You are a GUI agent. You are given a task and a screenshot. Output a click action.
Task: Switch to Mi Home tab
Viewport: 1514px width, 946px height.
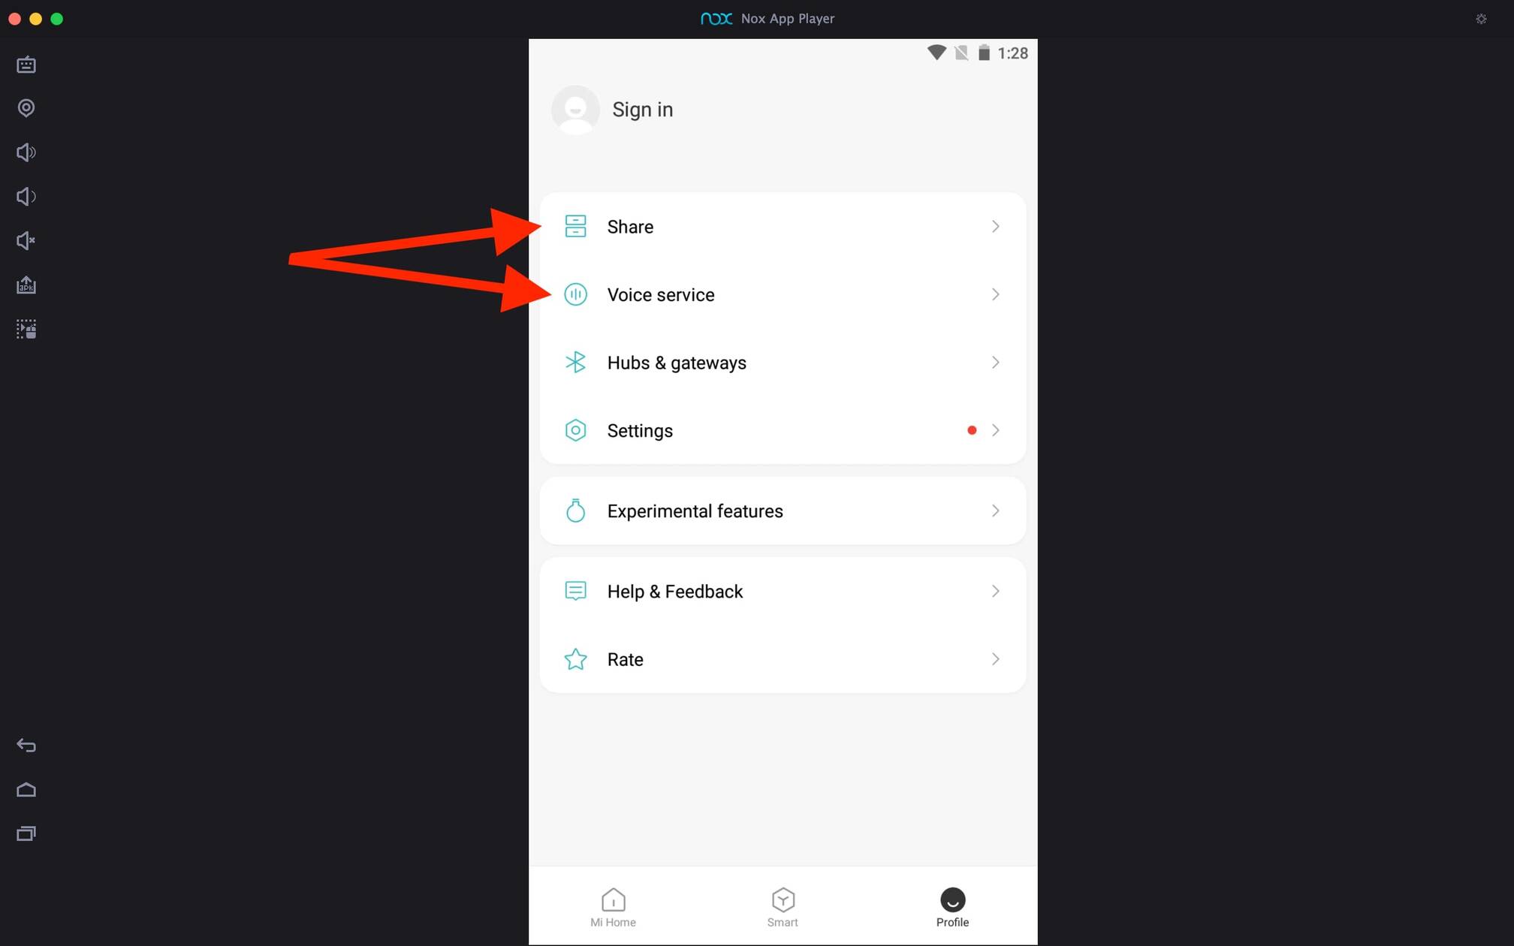613,905
